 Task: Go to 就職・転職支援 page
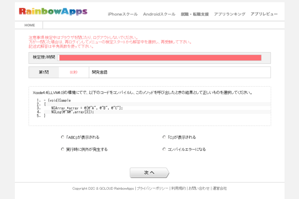[195, 14]
